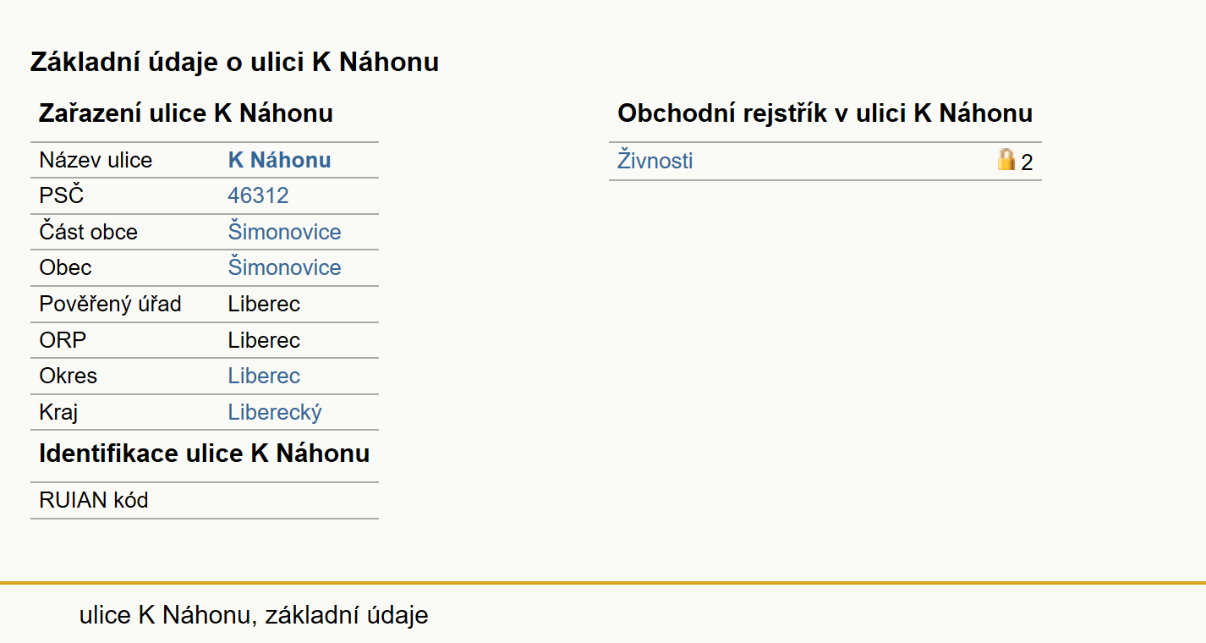Image resolution: width=1206 pixels, height=643 pixels.
Task: Click the Živnosti count number 2
Action: click(x=1027, y=162)
